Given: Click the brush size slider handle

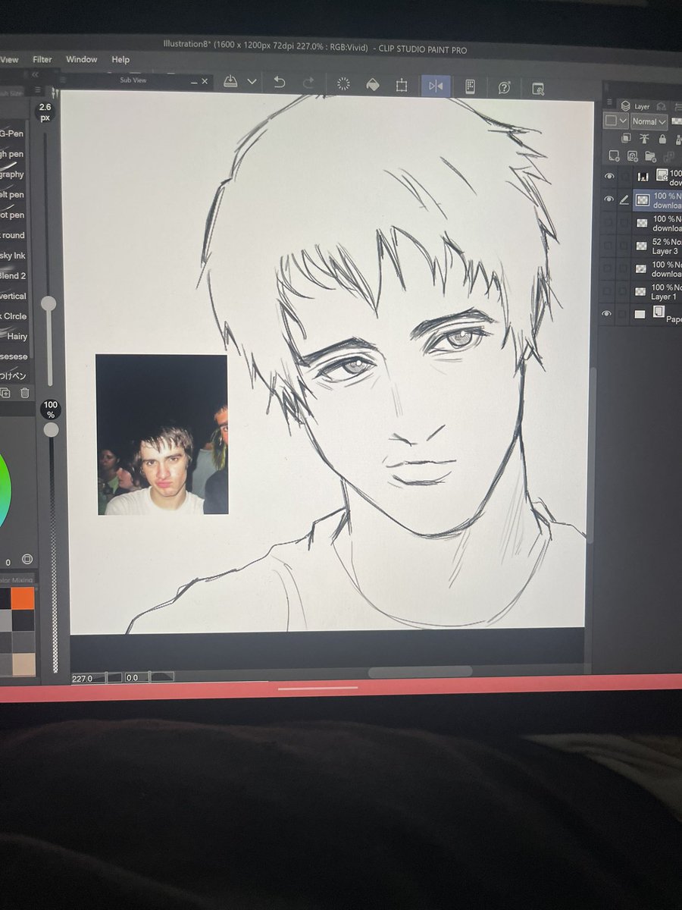Looking at the screenshot, I should coord(48,304).
